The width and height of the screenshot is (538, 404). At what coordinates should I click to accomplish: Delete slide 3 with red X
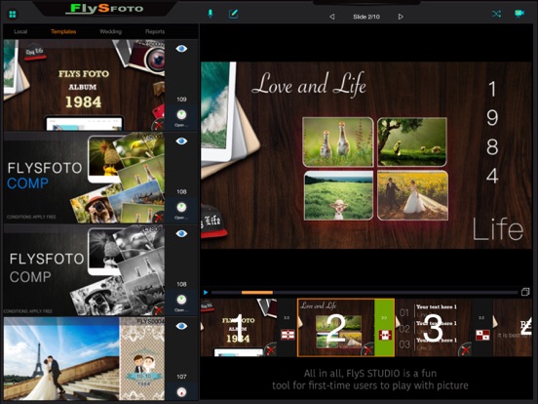point(465,350)
